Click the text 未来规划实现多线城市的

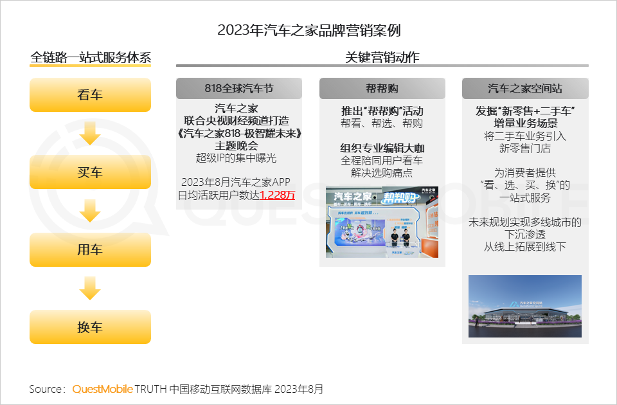pyautogui.click(x=525, y=222)
